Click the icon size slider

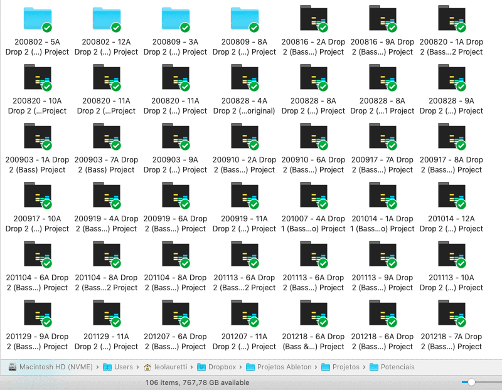471,382
